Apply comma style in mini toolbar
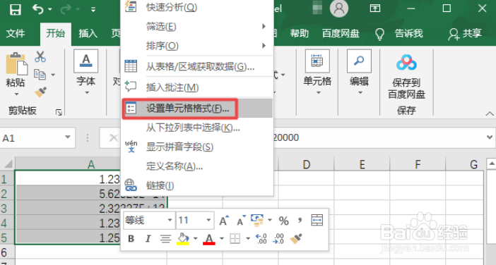496x265 pixels. pos(300,220)
